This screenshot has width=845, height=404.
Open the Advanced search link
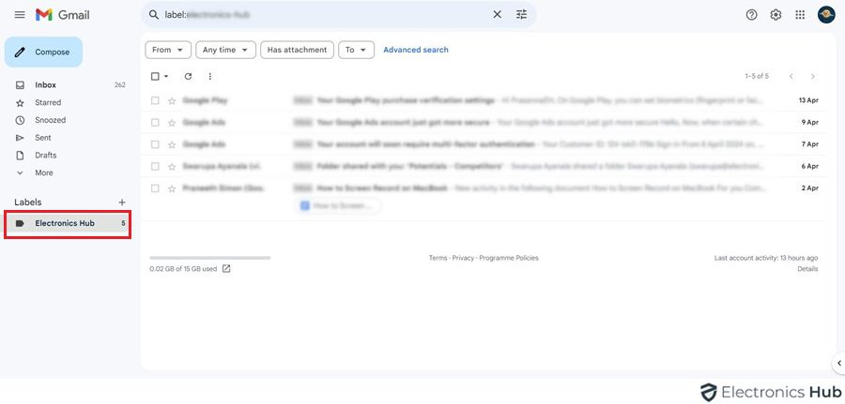coord(416,50)
